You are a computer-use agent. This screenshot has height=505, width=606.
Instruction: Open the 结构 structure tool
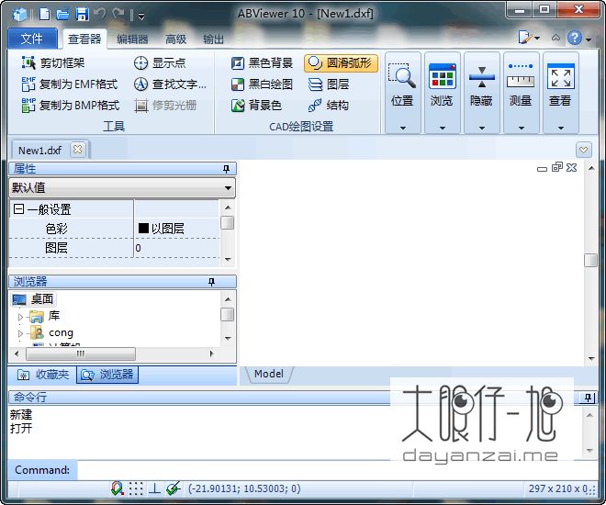coord(329,105)
